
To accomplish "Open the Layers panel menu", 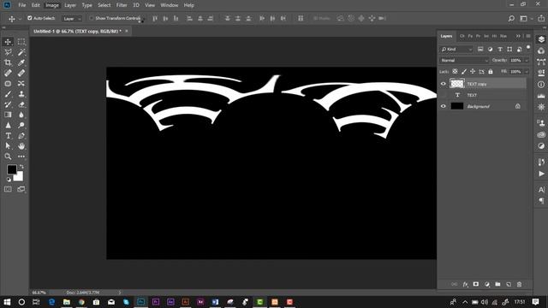I will 528,36.
